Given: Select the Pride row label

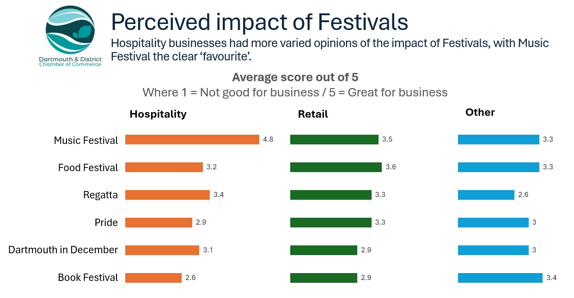Looking at the screenshot, I should (x=106, y=222).
